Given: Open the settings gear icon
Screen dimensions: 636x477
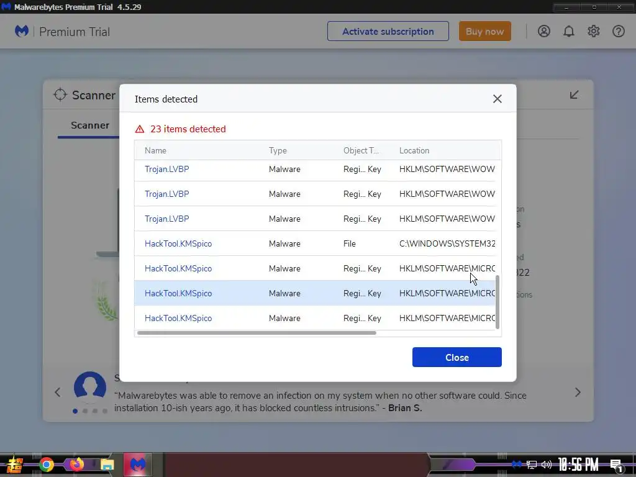Looking at the screenshot, I should pos(593,31).
